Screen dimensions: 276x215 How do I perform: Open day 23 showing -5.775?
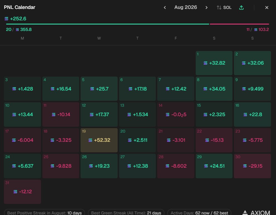[252, 140]
